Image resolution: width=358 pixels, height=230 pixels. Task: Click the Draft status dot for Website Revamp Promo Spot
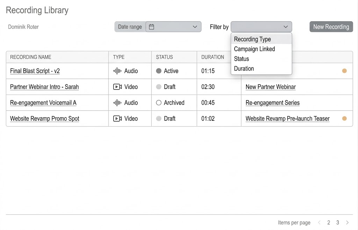click(159, 119)
